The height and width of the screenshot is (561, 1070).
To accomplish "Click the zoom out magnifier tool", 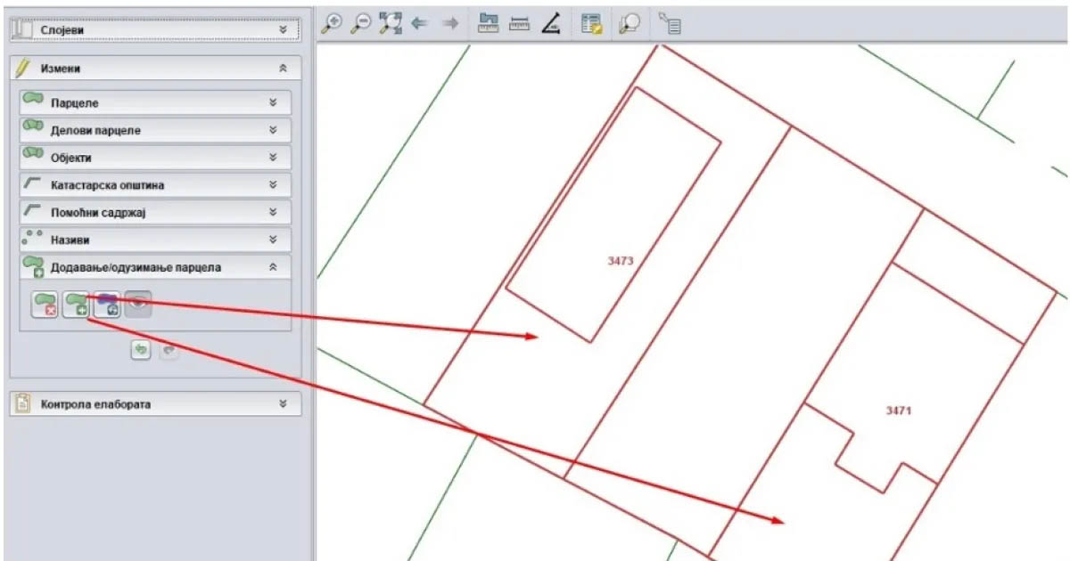I will (360, 24).
